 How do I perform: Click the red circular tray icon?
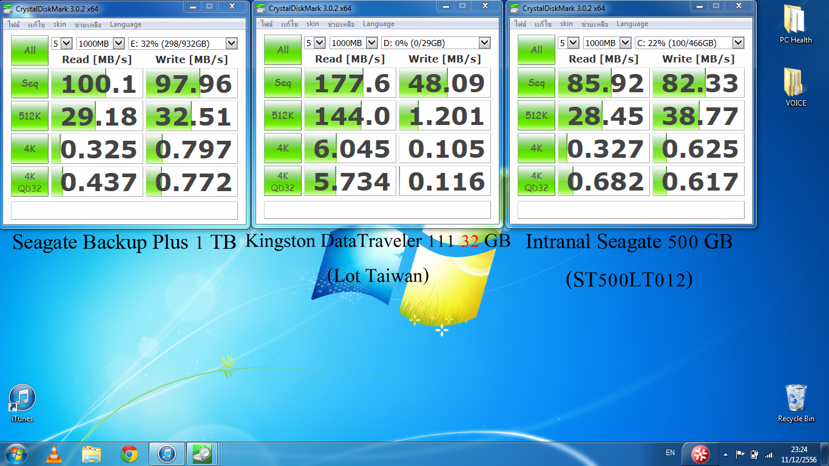pos(702,454)
